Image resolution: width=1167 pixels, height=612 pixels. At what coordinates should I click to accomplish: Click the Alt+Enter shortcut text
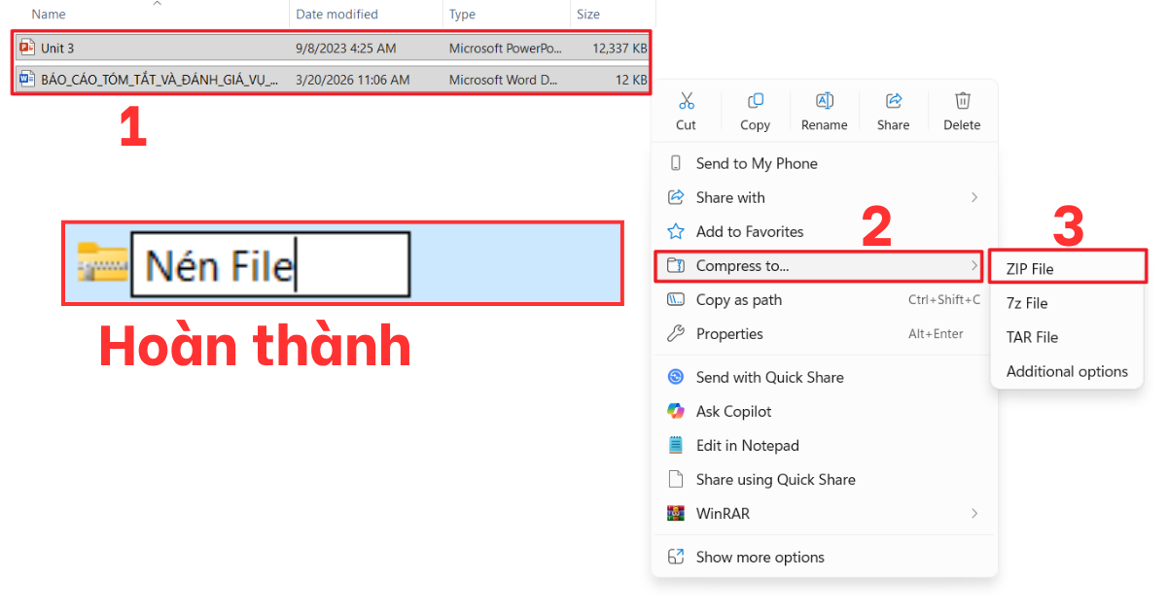pyautogui.click(x=935, y=333)
